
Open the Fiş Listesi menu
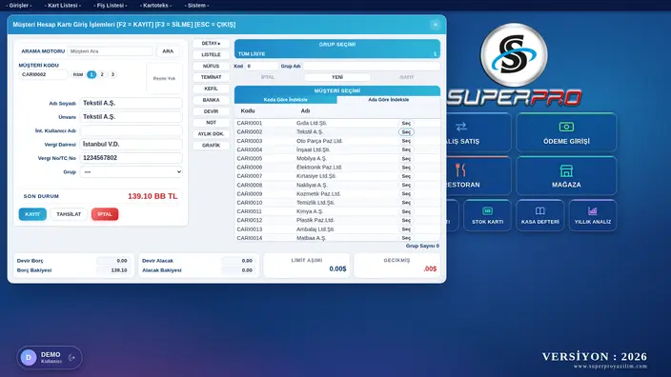point(110,6)
